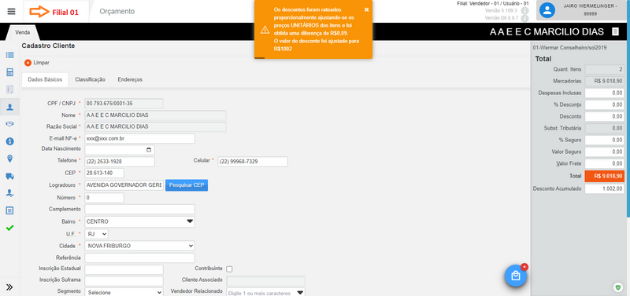Open the summary sheet sidebar icon

point(10,210)
